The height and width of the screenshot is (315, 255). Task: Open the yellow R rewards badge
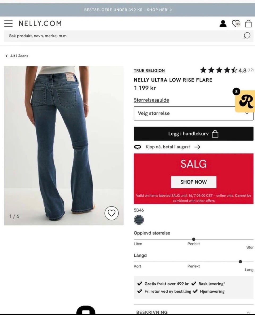pos(245,101)
